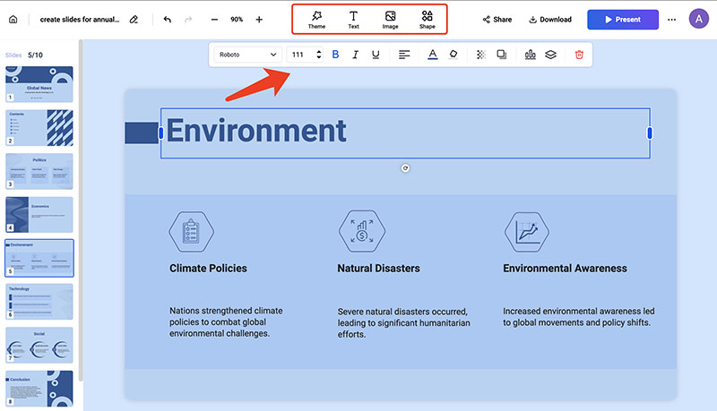Image resolution: width=717 pixels, height=411 pixels.
Task: Toggle underline formatting
Action: click(376, 55)
